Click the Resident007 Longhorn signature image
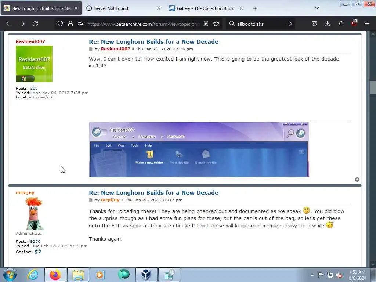The image size is (376, 282). pyautogui.click(x=199, y=150)
